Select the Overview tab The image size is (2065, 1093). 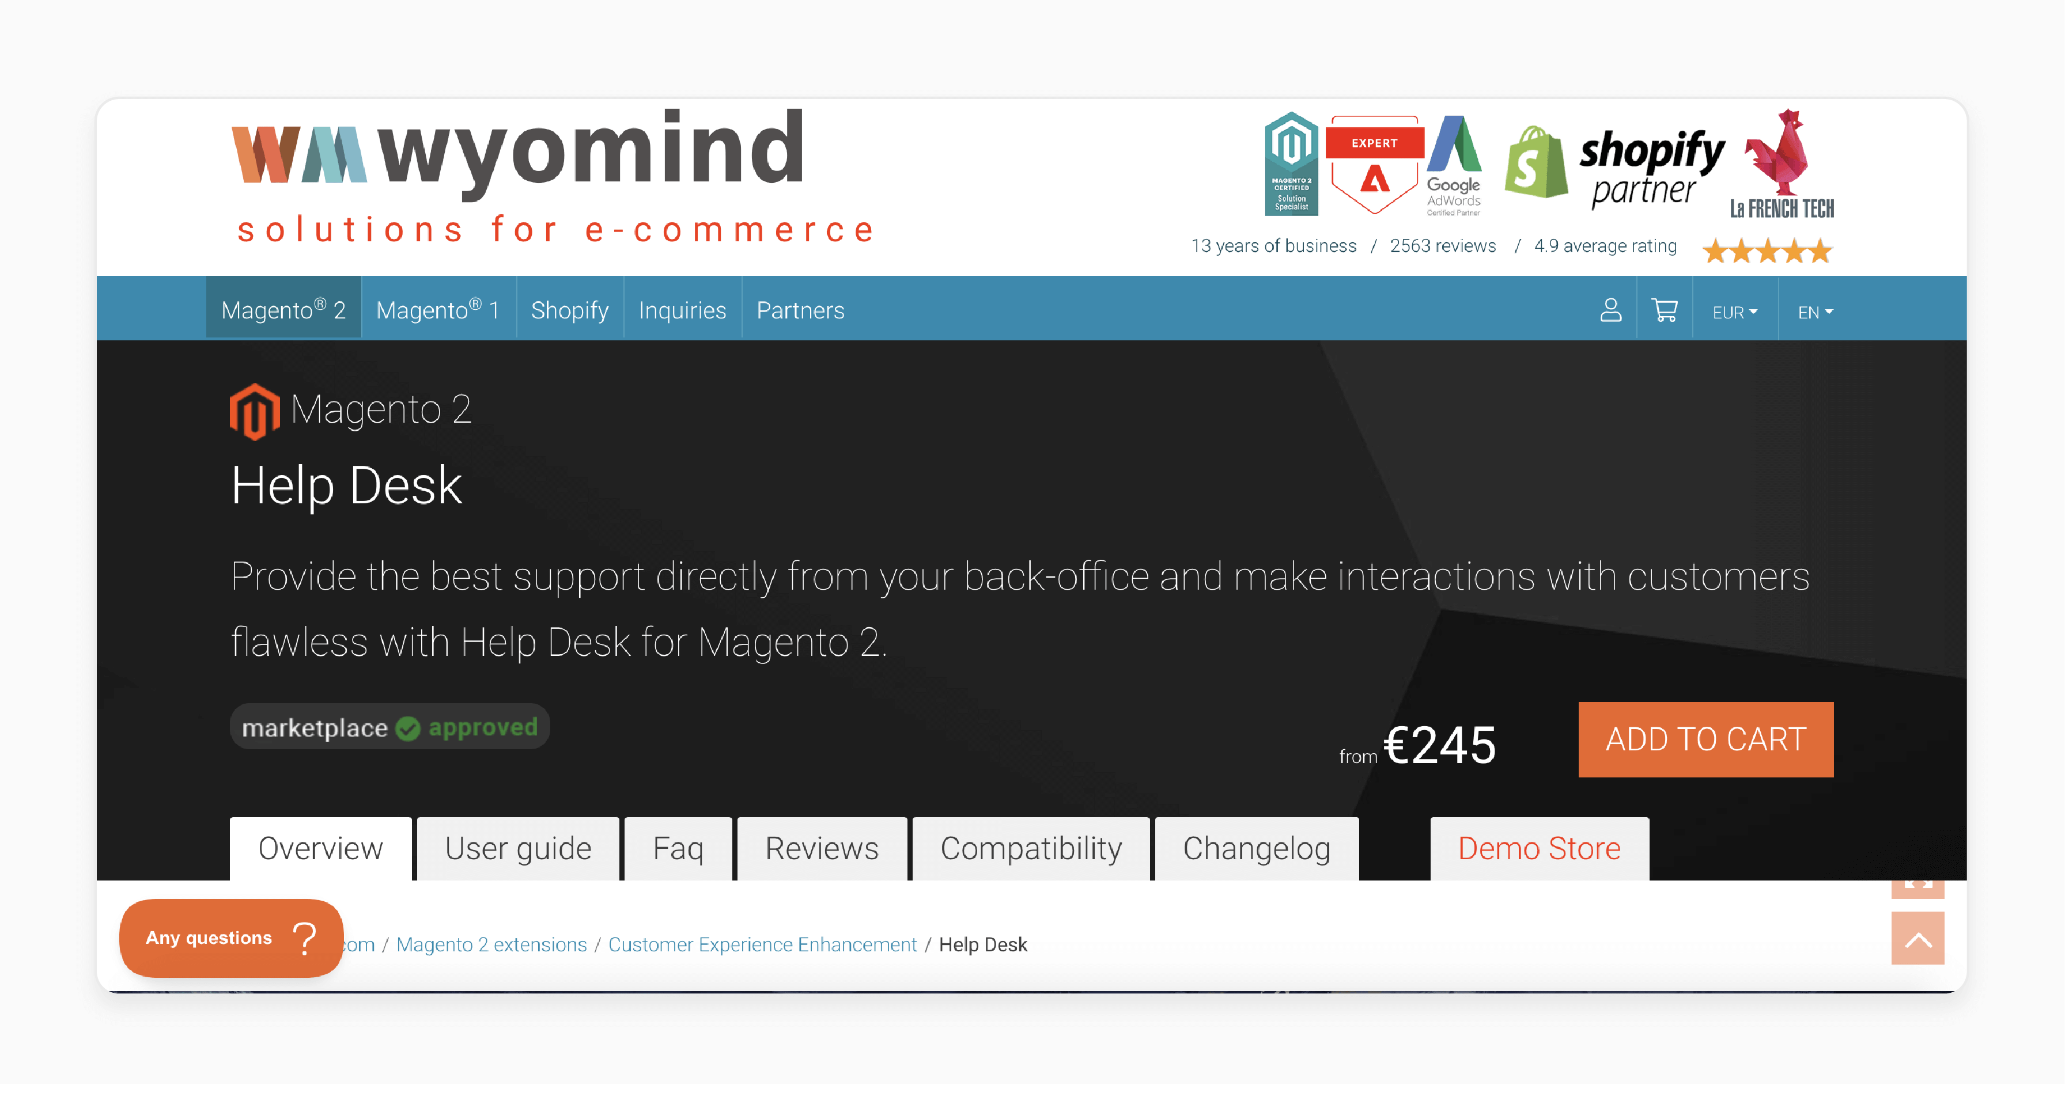320,847
